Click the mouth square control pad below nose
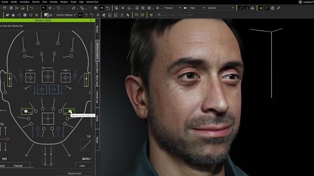This screenshot has width=314, height=176. click(48, 119)
